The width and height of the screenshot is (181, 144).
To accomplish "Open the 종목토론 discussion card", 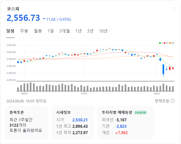I will coord(27,123).
